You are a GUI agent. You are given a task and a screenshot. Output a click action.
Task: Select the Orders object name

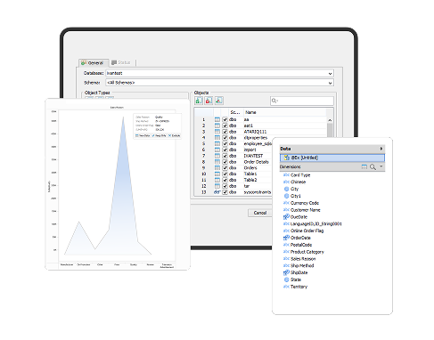250,168
